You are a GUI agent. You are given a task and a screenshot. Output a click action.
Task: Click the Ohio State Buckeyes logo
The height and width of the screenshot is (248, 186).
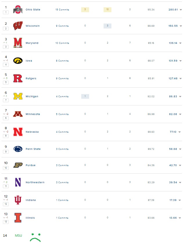tap(18, 9)
